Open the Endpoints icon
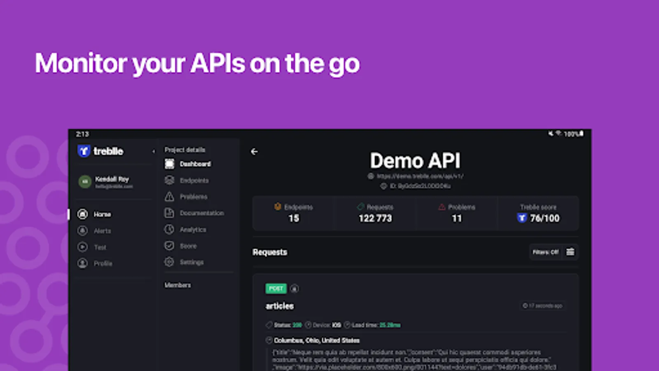 [169, 180]
